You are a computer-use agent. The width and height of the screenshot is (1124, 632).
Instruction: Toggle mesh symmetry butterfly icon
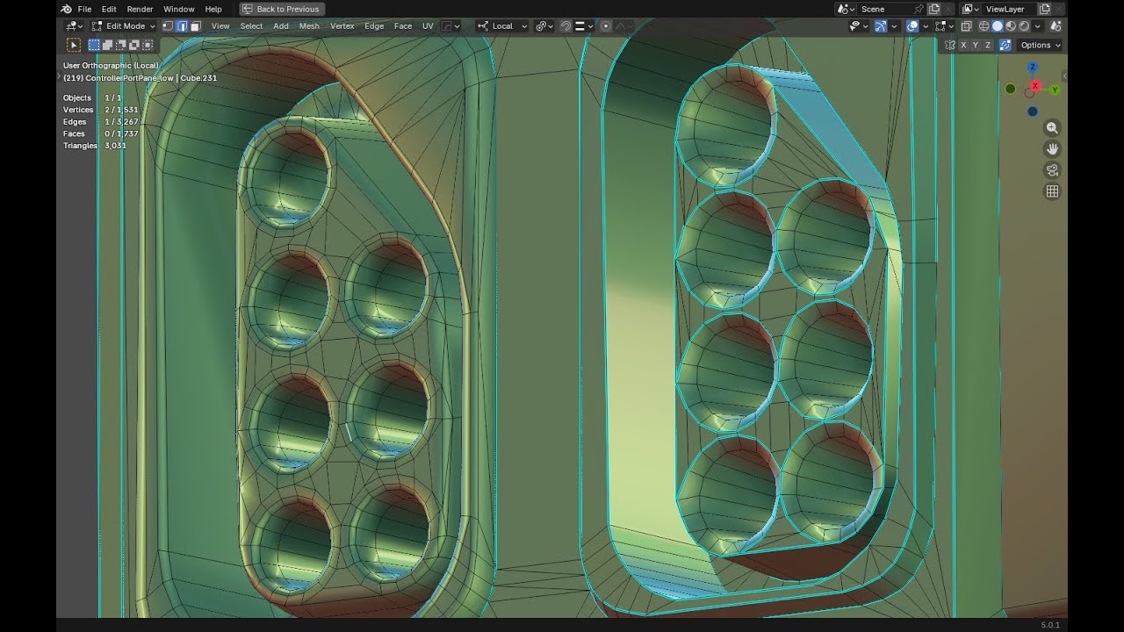tap(949, 45)
